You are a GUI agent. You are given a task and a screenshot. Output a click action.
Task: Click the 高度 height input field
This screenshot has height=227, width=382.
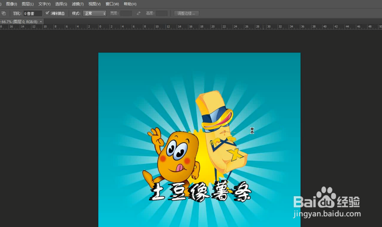[x=160, y=13]
